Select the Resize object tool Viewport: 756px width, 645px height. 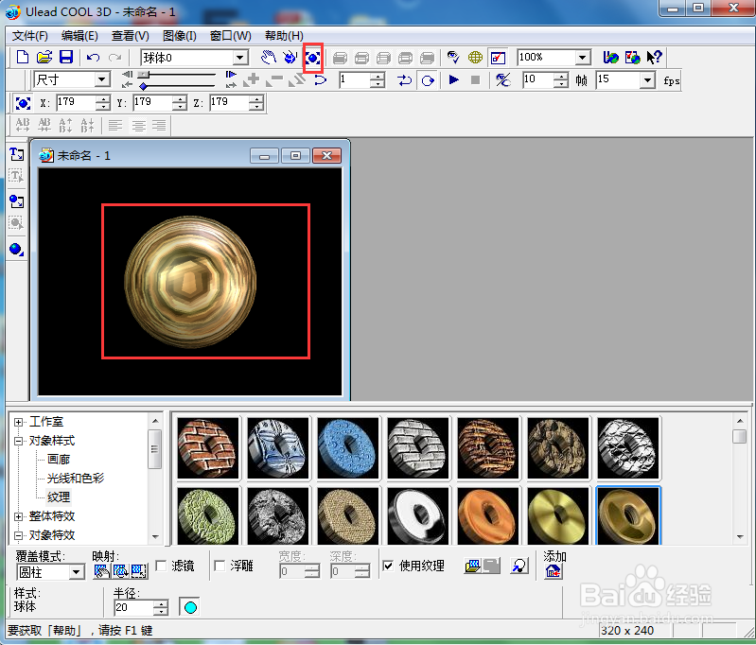pyautogui.click(x=313, y=58)
